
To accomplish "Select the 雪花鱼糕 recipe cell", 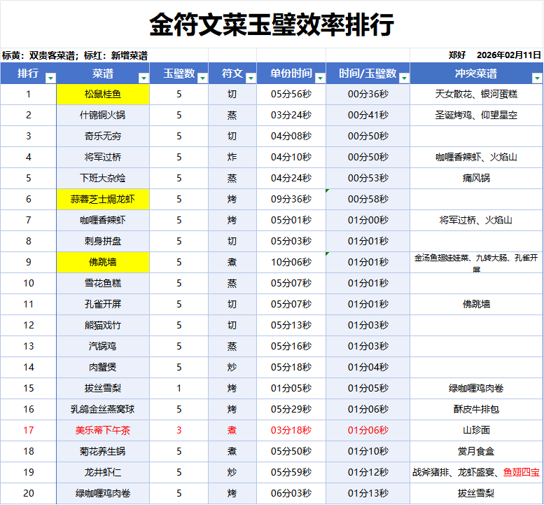I will 103,283.
